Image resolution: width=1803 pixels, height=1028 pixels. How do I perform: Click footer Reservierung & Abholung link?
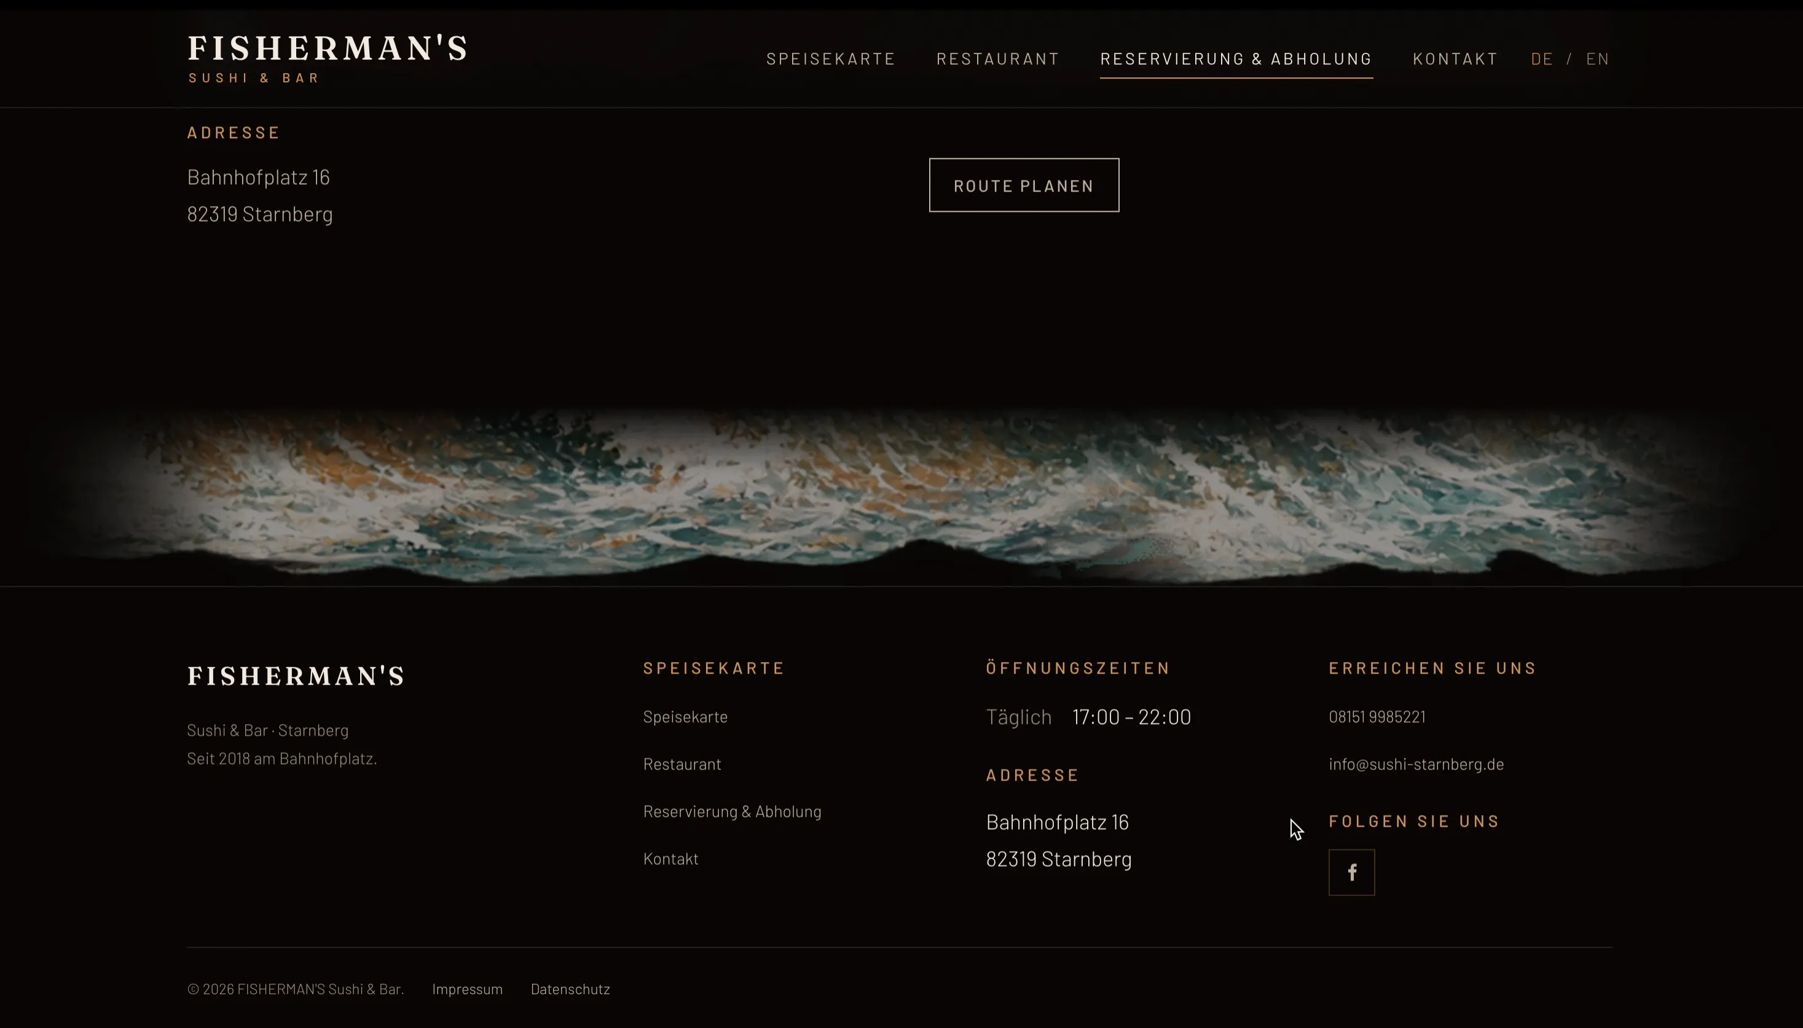point(732,811)
